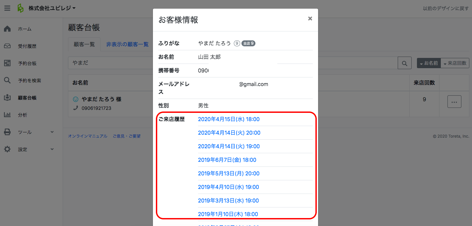Image resolution: width=472 pixels, height=226 pixels.
Task: Open the ご意見・ご要望 link
Action: point(127,136)
